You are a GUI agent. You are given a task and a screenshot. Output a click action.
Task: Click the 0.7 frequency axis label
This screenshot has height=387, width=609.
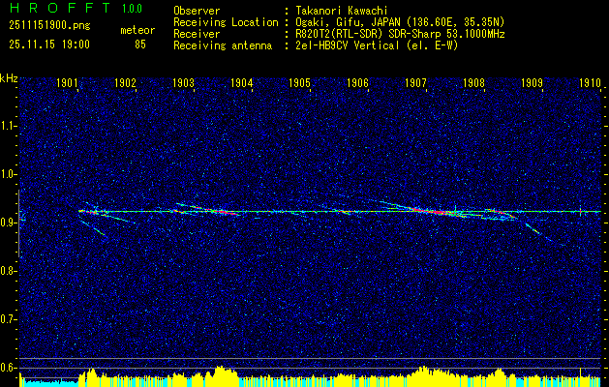[9, 319]
